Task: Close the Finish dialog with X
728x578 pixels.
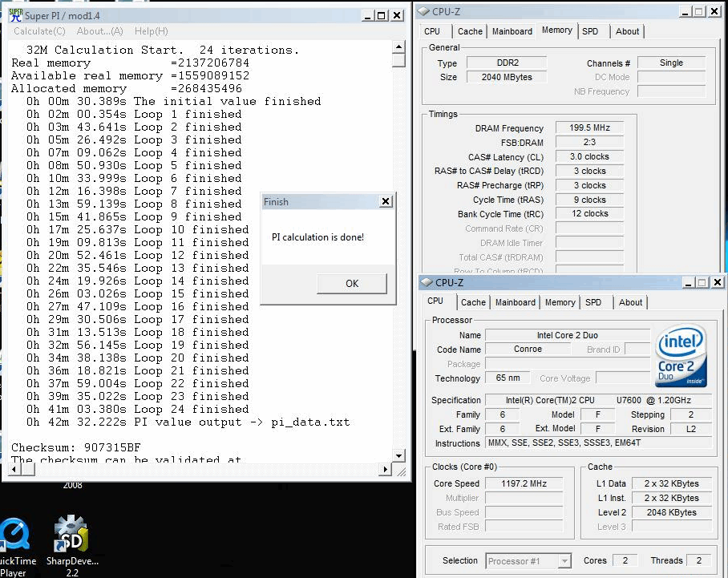Action: [x=386, y=201]
